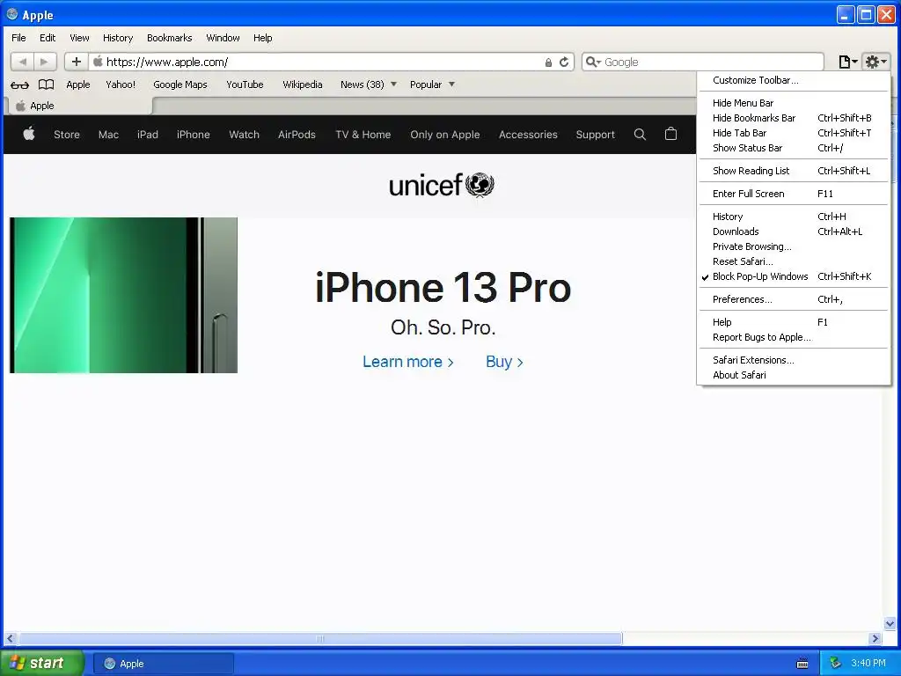
Task: Go back with the left arrow button
Action: pos(22,62)
